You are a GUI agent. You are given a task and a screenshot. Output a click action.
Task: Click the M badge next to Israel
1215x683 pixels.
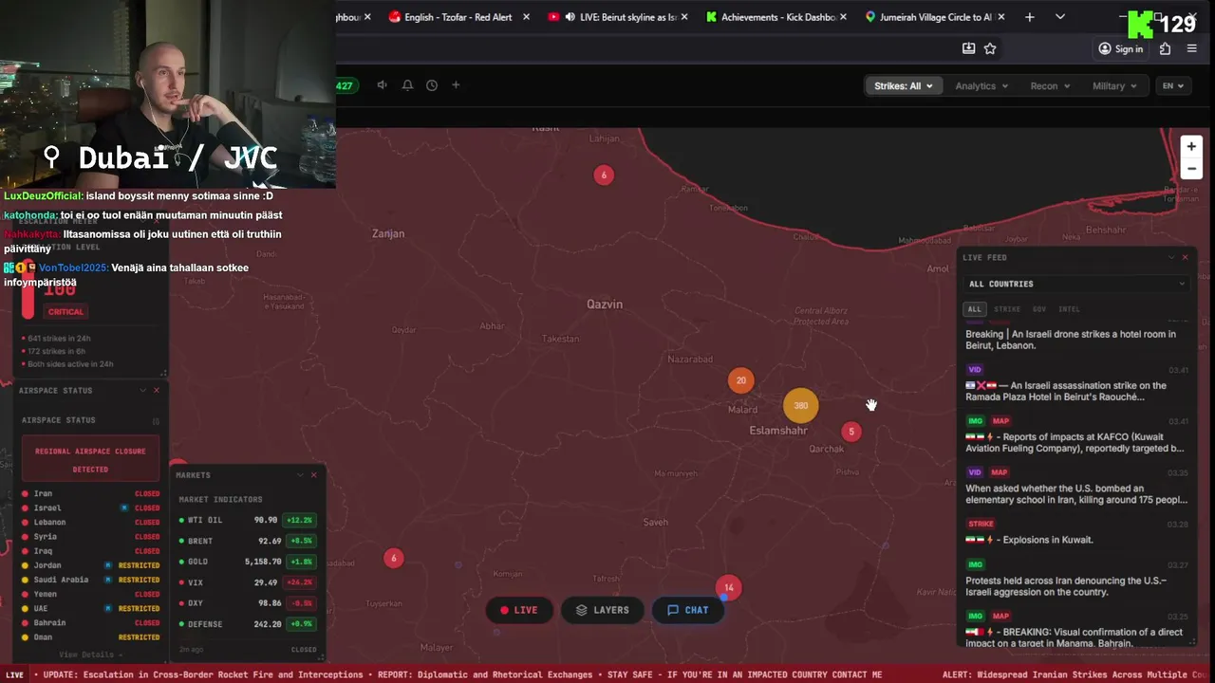[124, 508]
